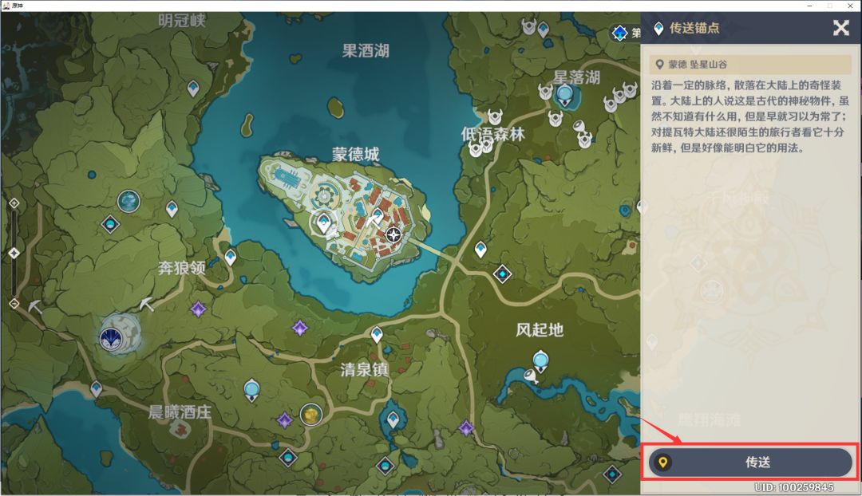Click the horn icon southeast of 星落湖
The height and width of the screenshot is (496, 862).
coord(579,126)
